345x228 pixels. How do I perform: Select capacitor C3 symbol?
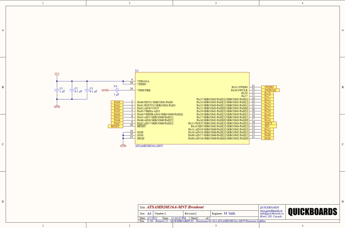click(x=87, y=90)
